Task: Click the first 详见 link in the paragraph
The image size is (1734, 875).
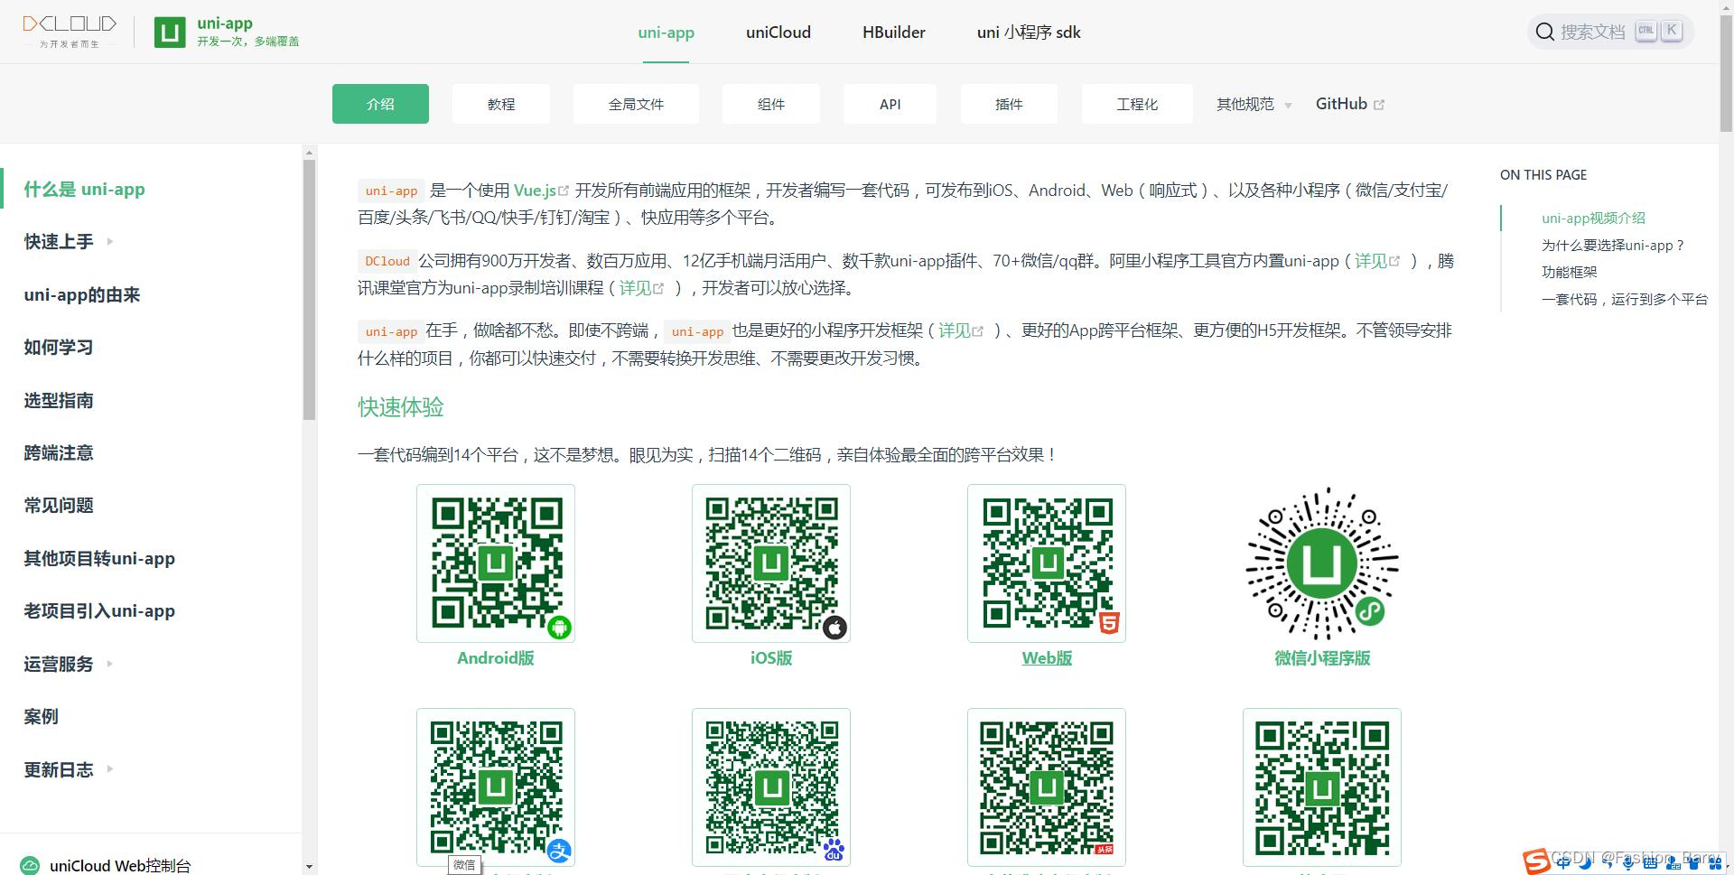Action: pyautogui.click(x=1371, y=261)
